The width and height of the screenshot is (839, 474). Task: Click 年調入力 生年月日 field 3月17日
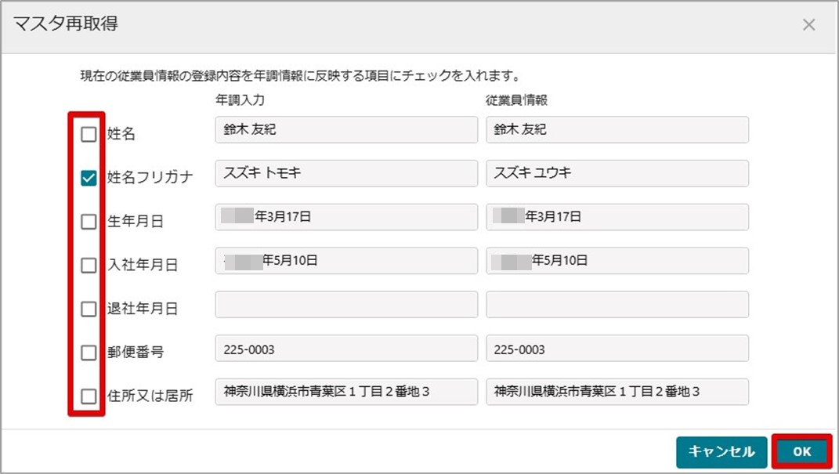click(x=346, y=217)
